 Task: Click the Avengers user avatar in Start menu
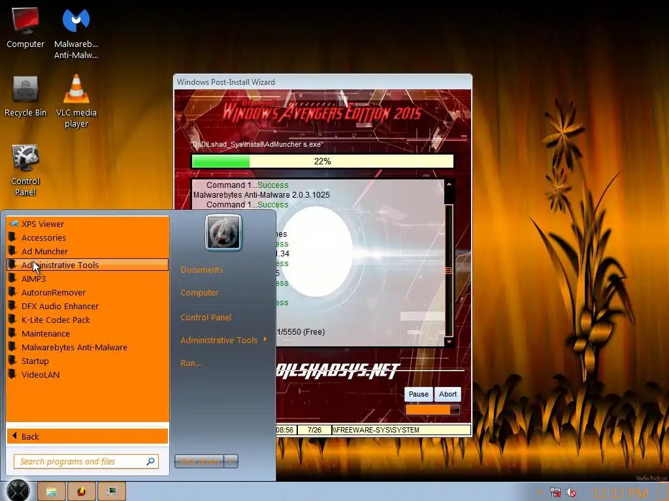223,232
